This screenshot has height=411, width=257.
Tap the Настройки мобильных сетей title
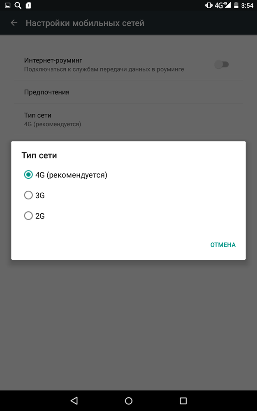click(85, 23)
